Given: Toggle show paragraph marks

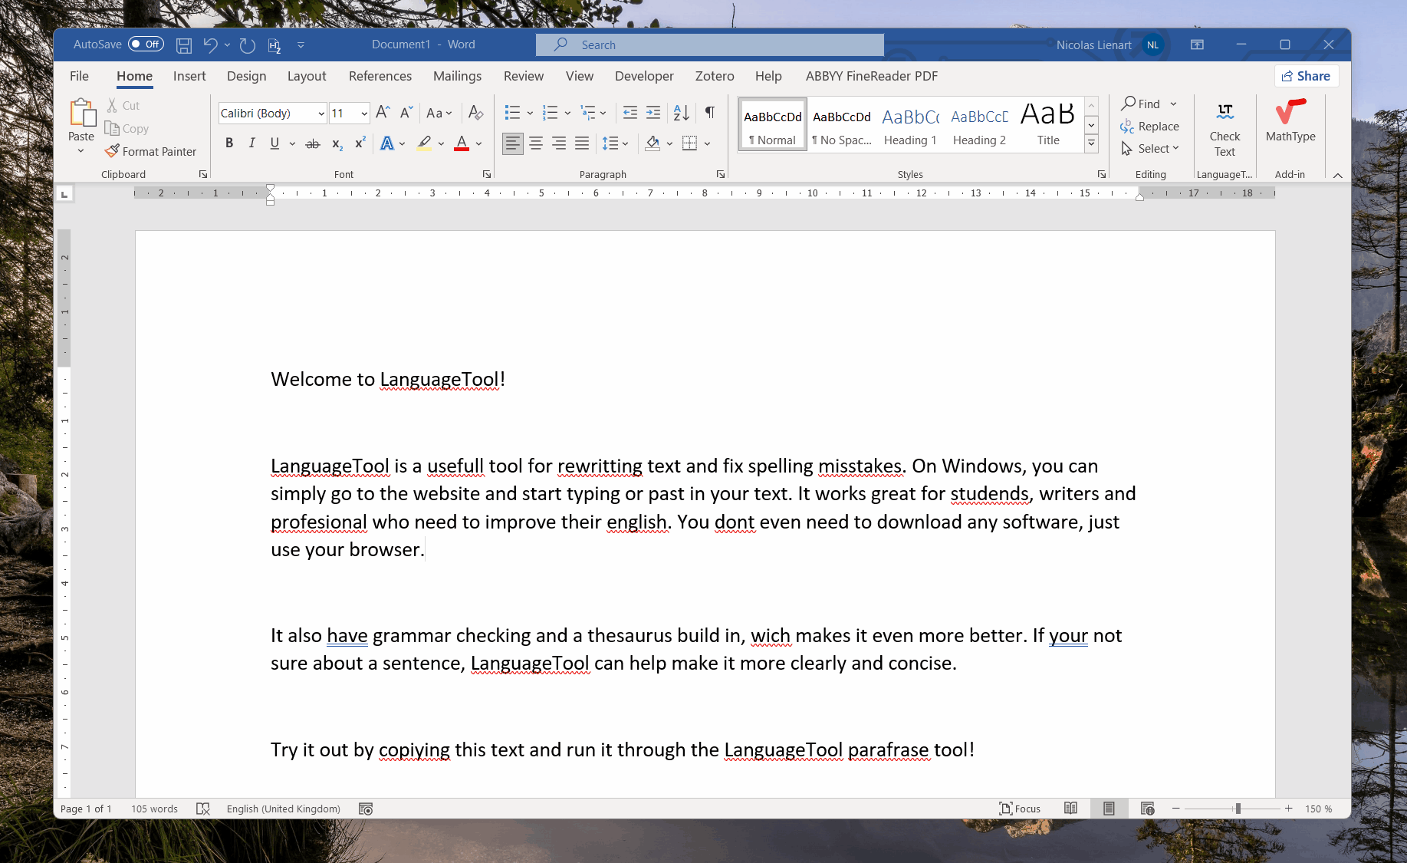Looking at the screenshot, I should pos(710,113).
